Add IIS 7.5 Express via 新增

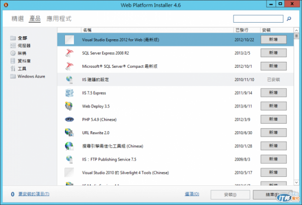coord(273,92)
